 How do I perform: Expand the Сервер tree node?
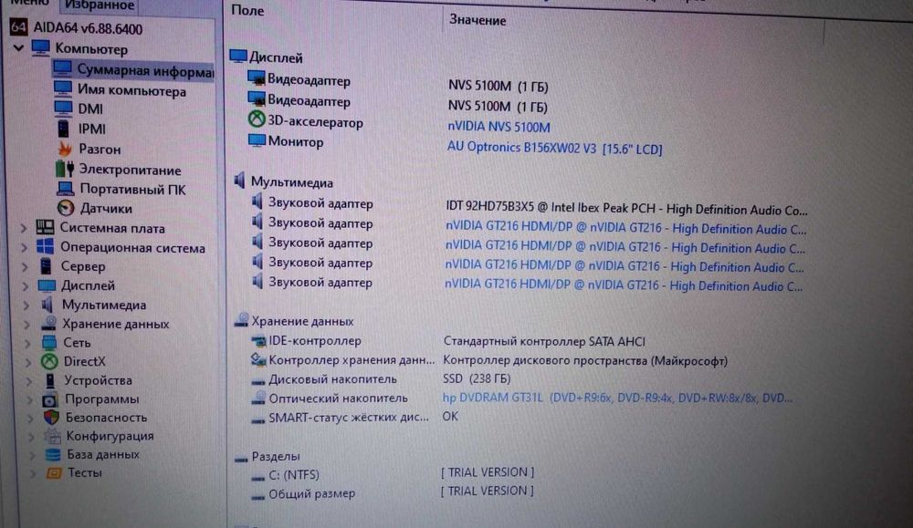[25, 267]
